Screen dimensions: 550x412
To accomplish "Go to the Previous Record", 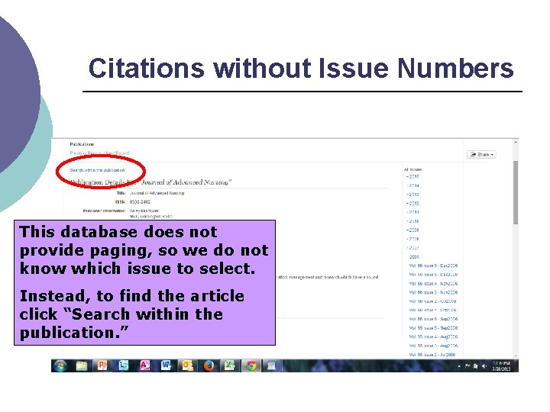I will [x=86, y=153].
